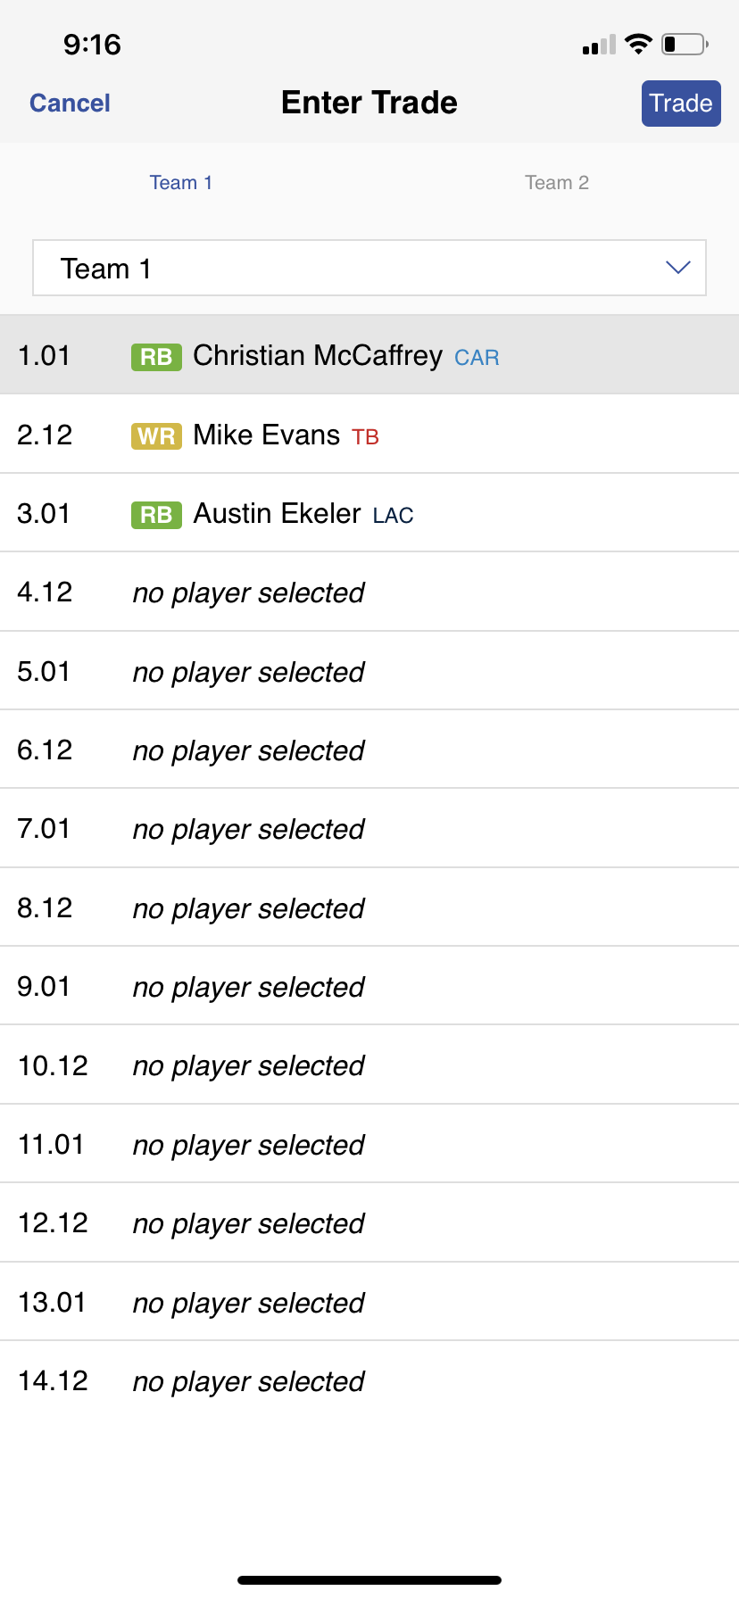Open the Team 1 dropdown chevron
This screenshot has width=739, height=1599.
[x=678, y=268]
